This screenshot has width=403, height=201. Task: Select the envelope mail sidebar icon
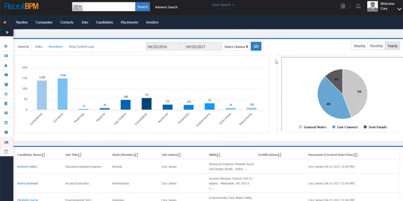pyautogui.click(x=6, y=132)
